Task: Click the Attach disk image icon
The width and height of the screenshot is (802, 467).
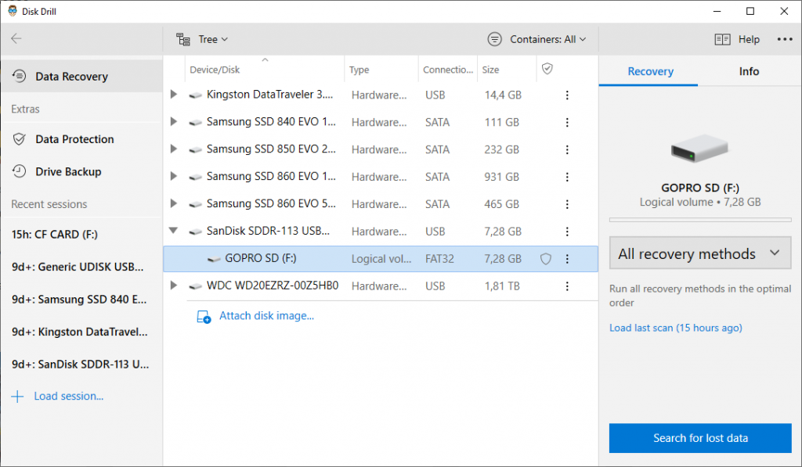Action: 204,317
